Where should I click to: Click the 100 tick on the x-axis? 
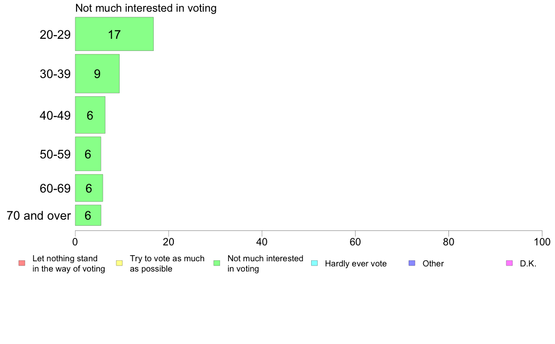pyautogui.click(x=542, y=242)
